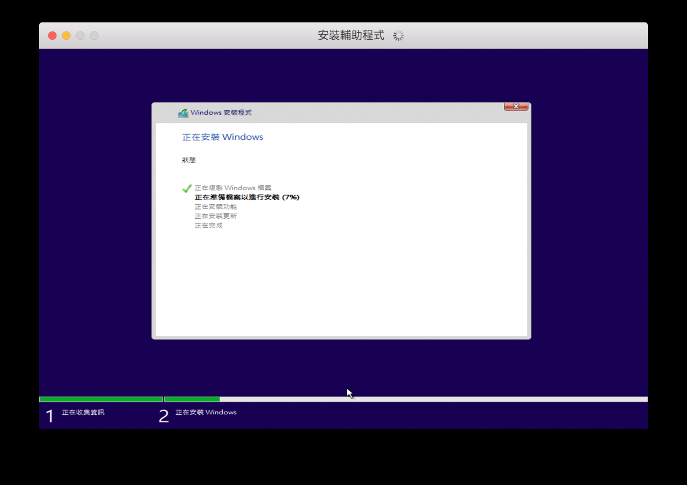Click the Windows Setup icon in dialog title
The image size is (687, 485).
183,113
